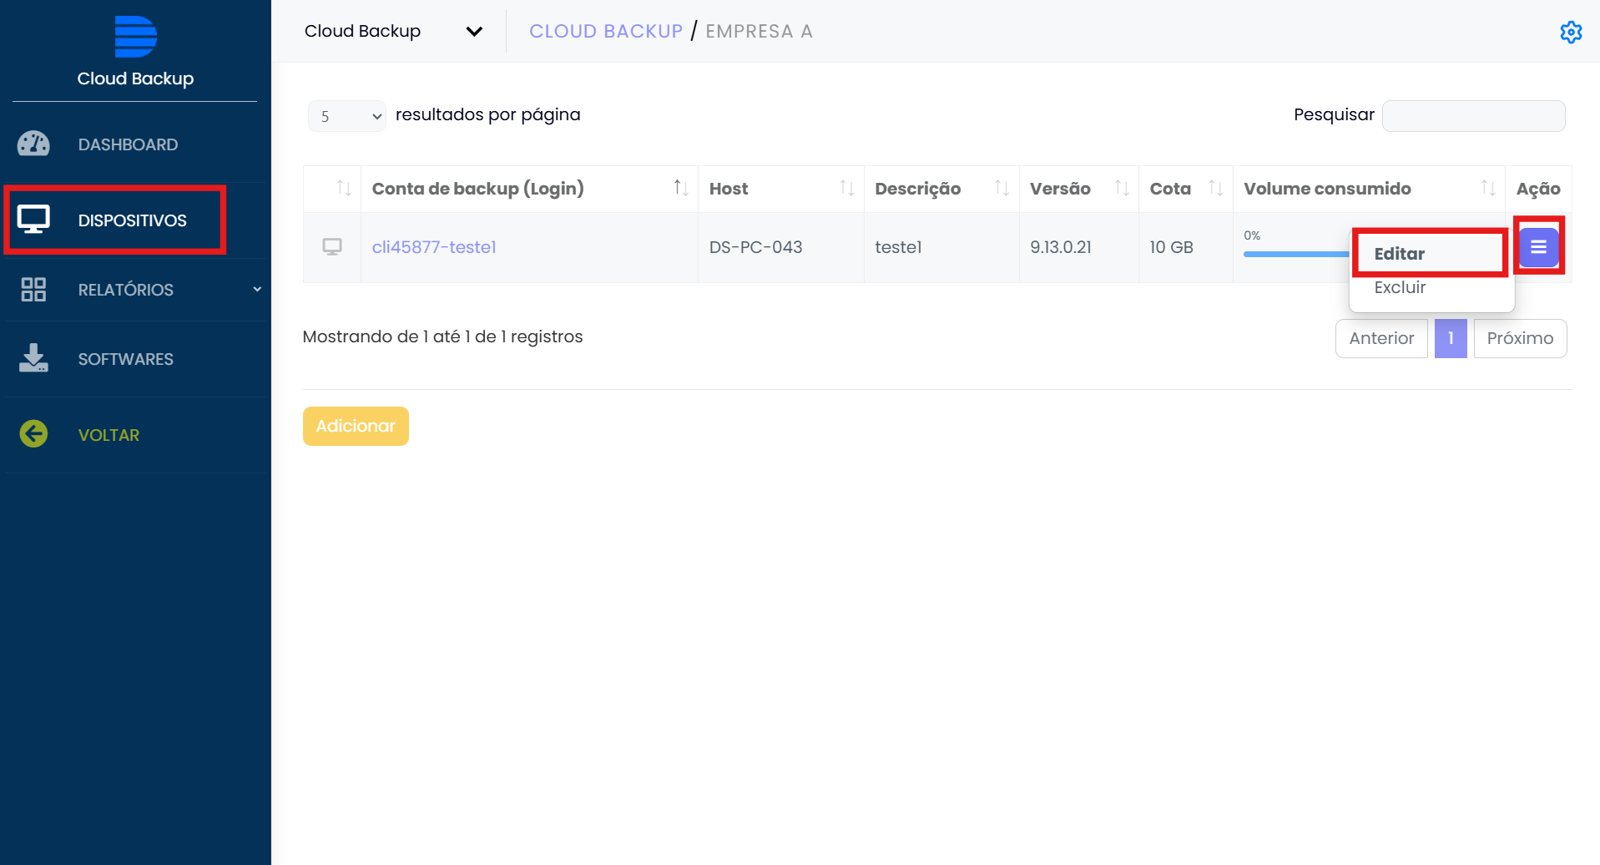Click the device monitor icon in table row
The width and height of the screenshot is (1600, 865).
click(332, 247)
